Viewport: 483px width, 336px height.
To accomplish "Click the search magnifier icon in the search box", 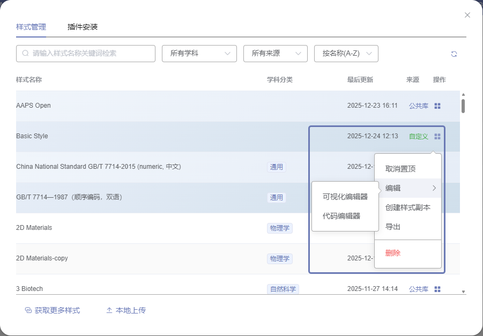I will click(x=25, y=54).
